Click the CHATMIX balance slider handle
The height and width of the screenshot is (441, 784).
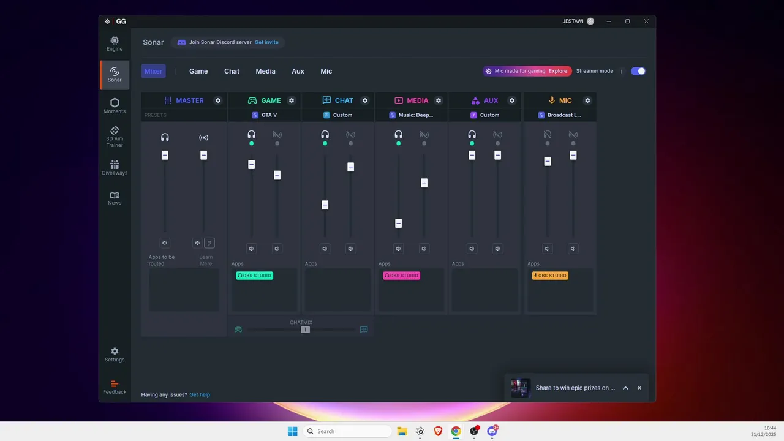click(305, 330)
